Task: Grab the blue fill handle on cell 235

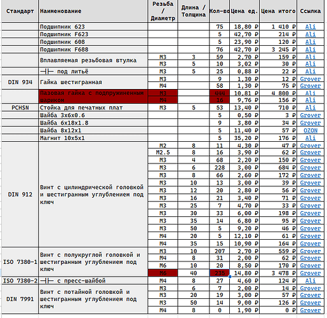Action: click(230, 277)
